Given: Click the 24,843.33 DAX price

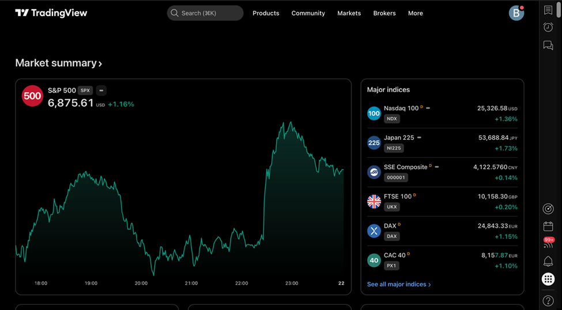Looking at the screenshot, I should [x=492, y=226].
